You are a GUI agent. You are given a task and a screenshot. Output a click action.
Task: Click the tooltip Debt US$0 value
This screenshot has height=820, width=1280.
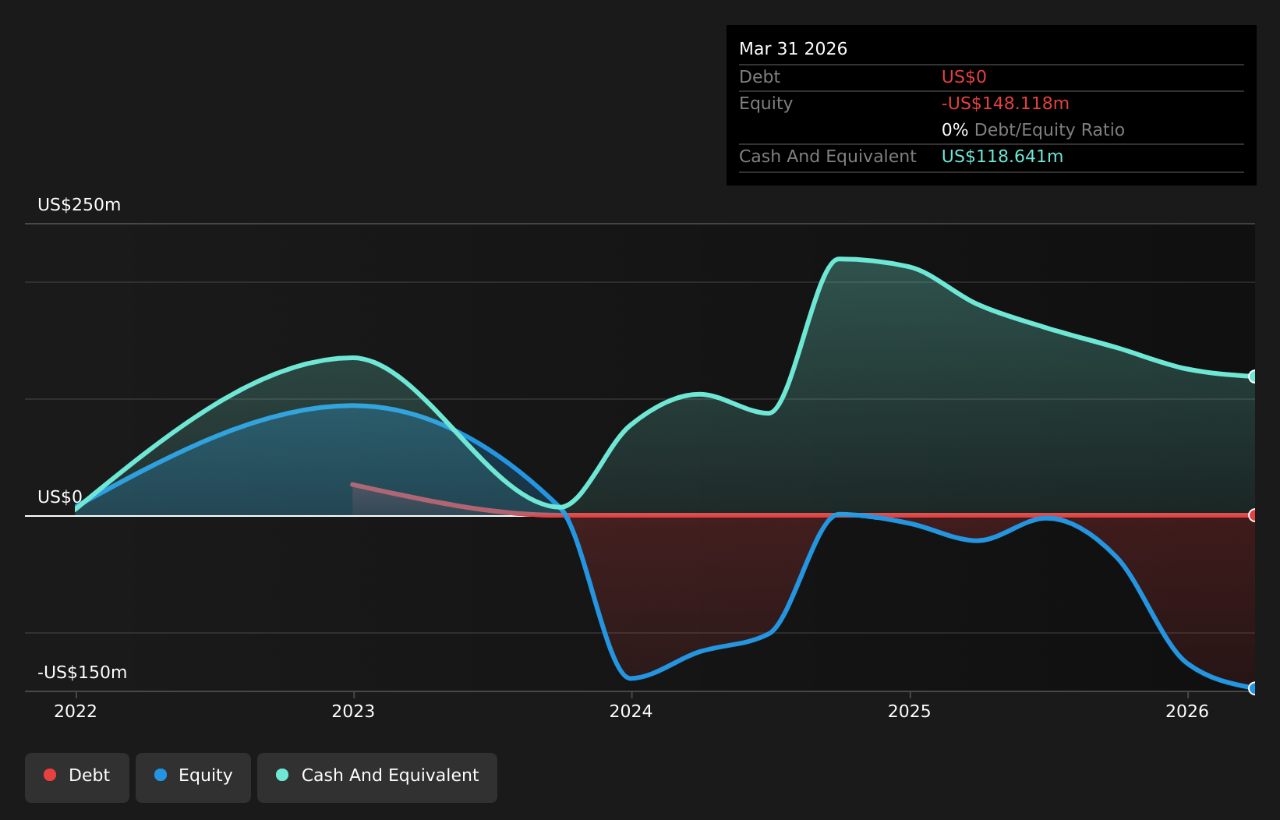(x=964, y=77)
